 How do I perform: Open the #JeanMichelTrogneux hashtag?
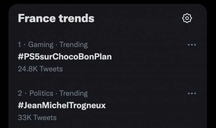tap(62, 105)
